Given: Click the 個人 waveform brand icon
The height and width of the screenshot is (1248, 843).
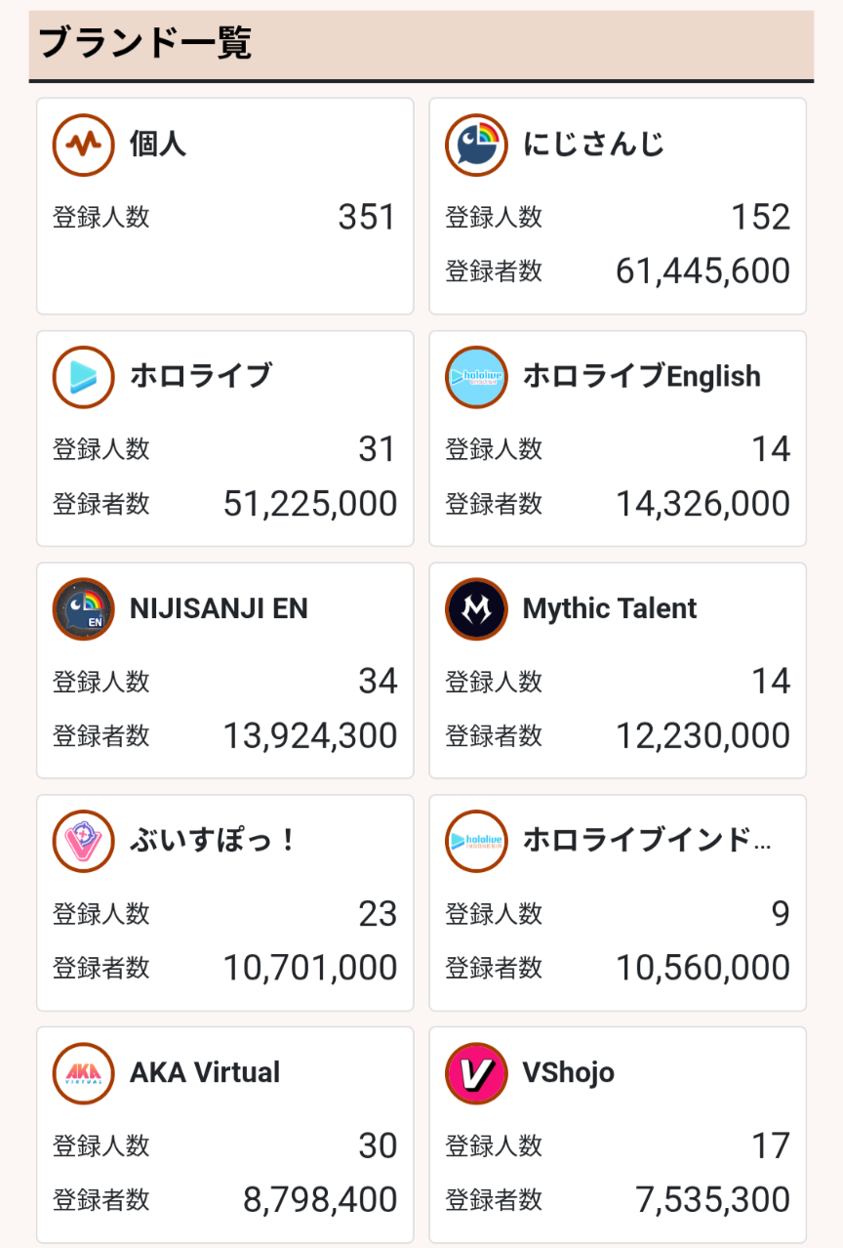Looking at the screenshot, I should coord(83,145).
